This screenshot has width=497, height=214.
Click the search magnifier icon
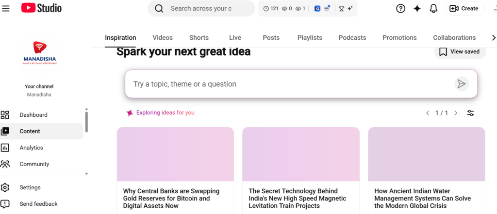pyautogui.click(x=159, y=9)
